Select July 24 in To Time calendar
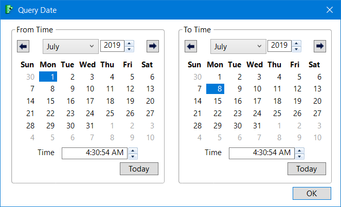 [258, 114]
